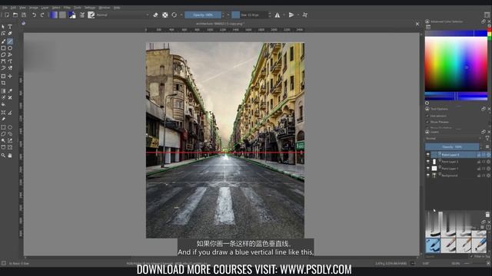
Task: Expand horizontal mirror options arrow
Action: (284, 15)
